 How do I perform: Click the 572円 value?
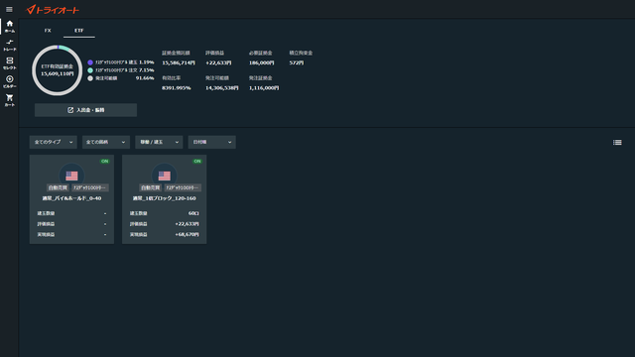click(296, 62)
